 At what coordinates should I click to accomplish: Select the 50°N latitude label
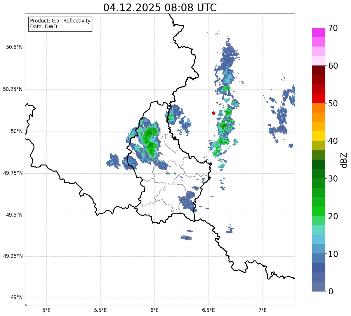coord(16,131)
